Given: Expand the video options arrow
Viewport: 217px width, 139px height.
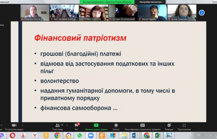Looking at the screenshot, I should (22, 125).
